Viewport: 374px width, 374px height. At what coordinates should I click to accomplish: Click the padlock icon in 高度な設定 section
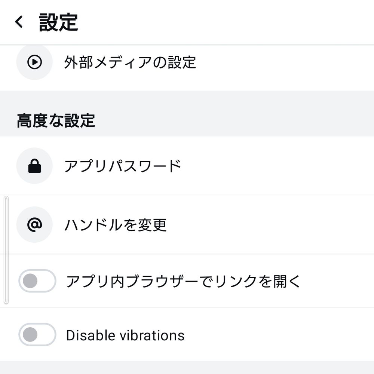pos(34,165)
